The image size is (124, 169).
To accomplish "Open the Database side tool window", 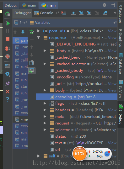I will point(121,63).
